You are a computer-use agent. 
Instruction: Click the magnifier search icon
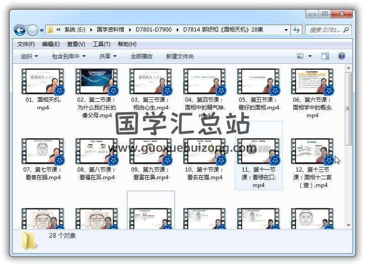click(346, 30)
